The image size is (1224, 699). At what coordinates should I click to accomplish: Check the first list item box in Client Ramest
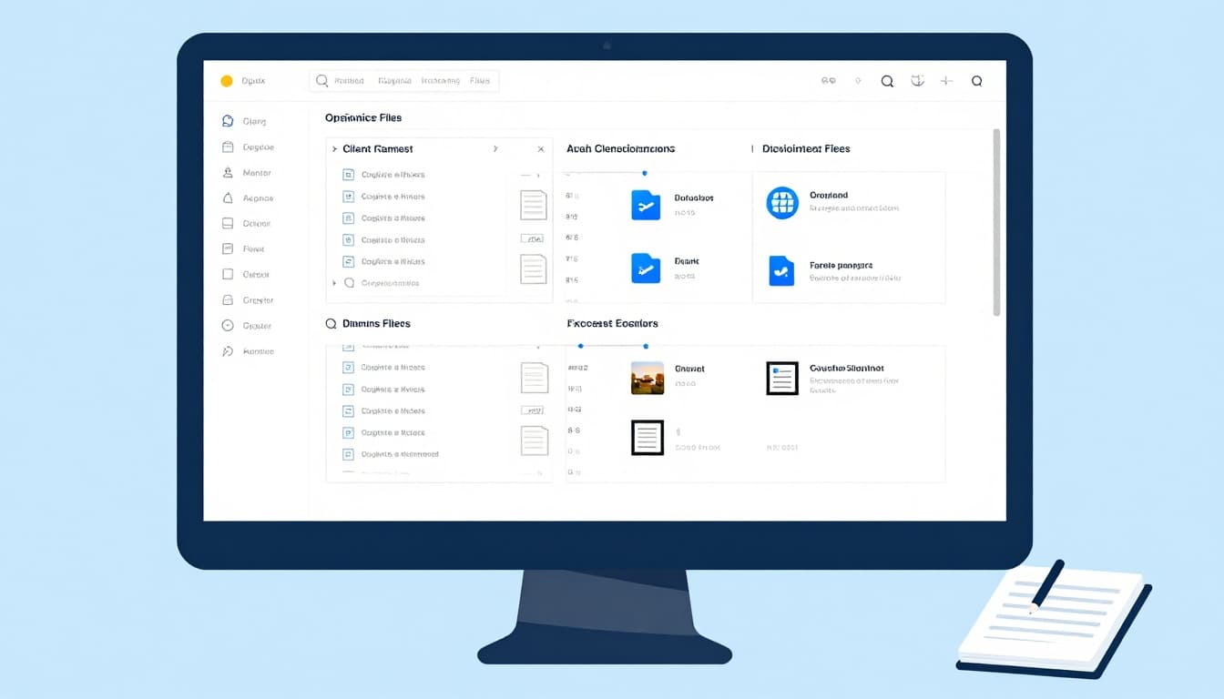[349, 174]
